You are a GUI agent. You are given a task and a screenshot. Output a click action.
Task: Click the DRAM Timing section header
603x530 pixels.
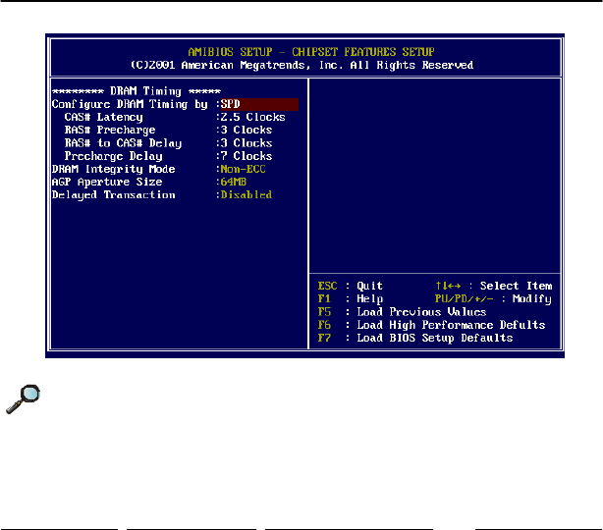pos(137,91)
